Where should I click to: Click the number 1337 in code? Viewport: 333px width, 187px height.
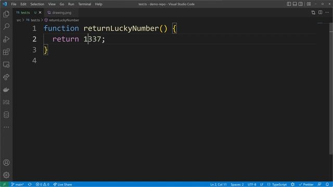(x=92, y=39)
